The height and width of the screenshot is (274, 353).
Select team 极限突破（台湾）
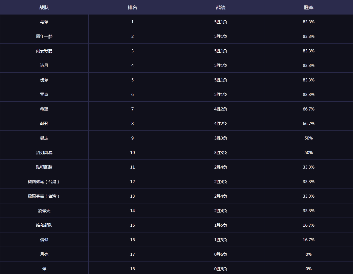tap(44, 196)
